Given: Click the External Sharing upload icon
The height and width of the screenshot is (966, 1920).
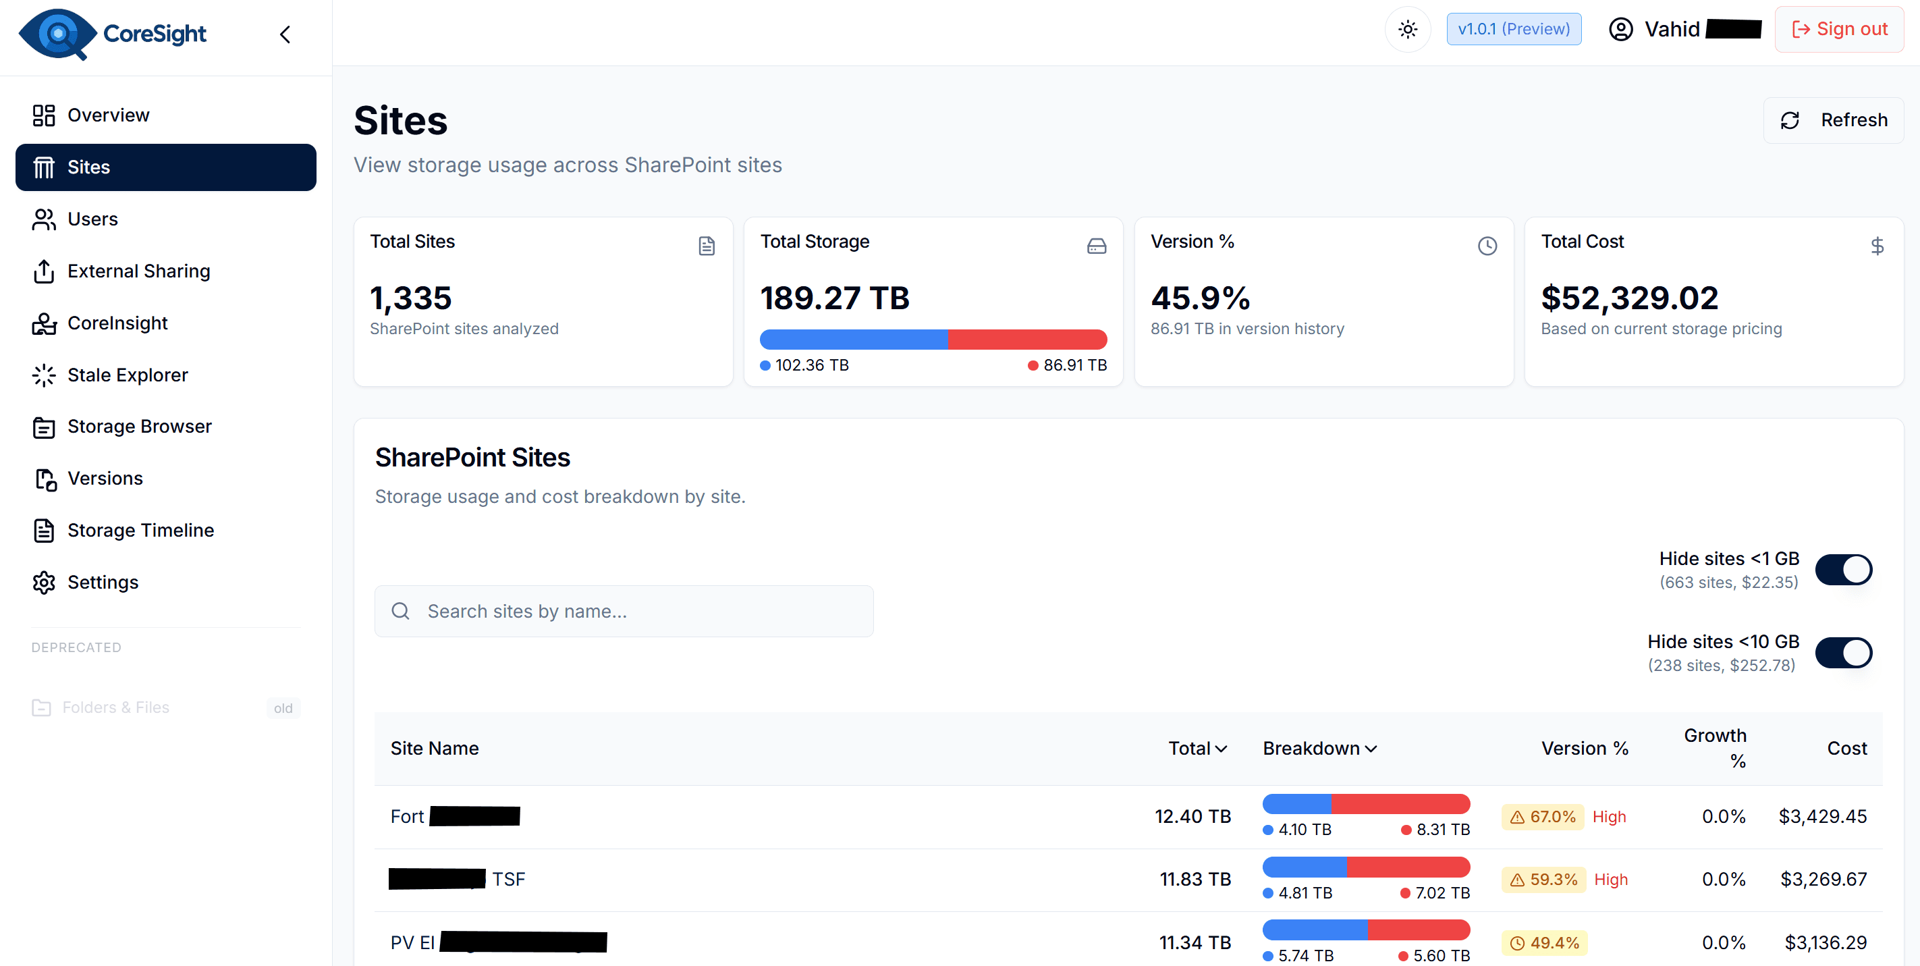Looking at the screenshot, I should [x=44, y=271].
